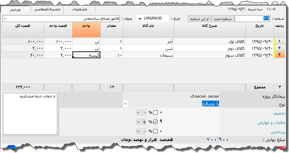Select row 2 header cell
The image size is (289, 153).
coord(280,48)
